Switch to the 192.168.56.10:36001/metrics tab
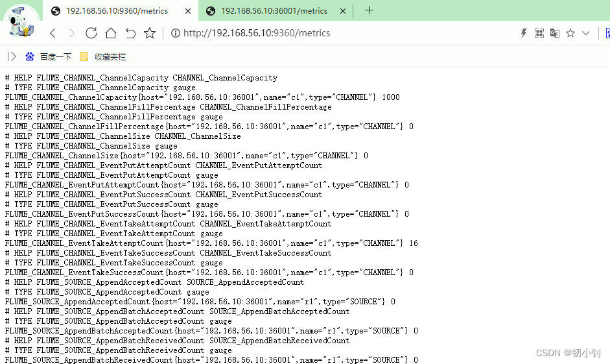This screenshot has height=364, width=610. [274, 11]
